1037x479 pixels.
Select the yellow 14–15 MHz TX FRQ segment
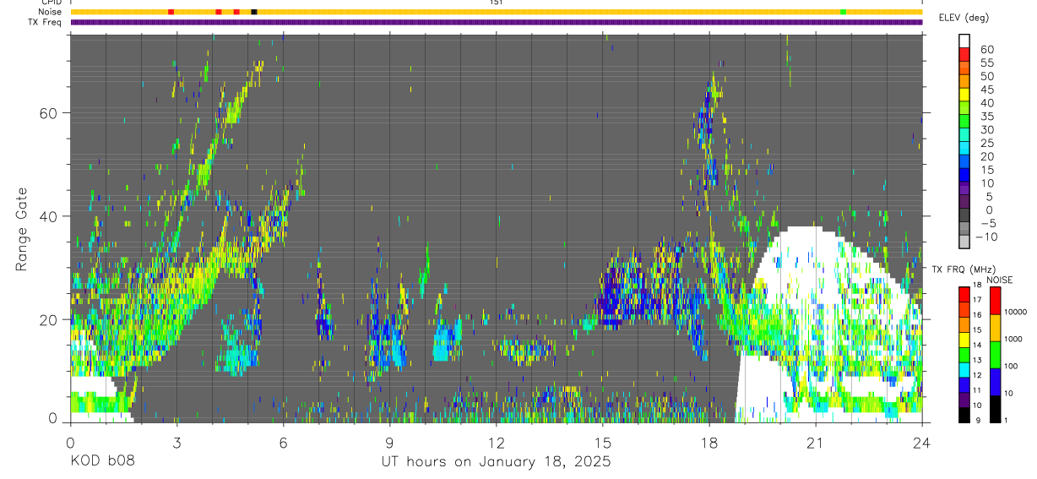[x=964, y=340]
